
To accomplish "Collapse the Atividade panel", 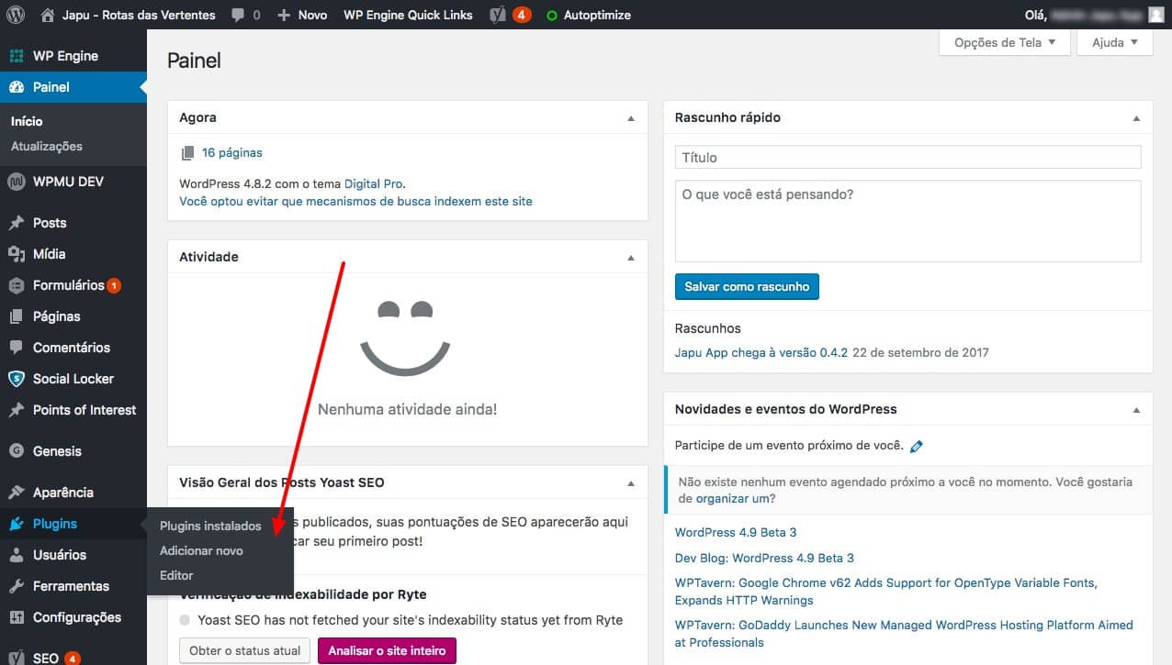I will pos(630,258).
